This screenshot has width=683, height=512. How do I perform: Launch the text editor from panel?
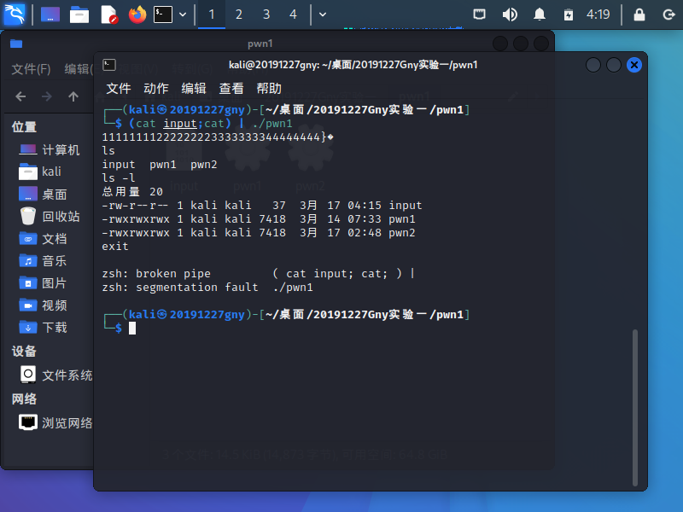[108, 15]
